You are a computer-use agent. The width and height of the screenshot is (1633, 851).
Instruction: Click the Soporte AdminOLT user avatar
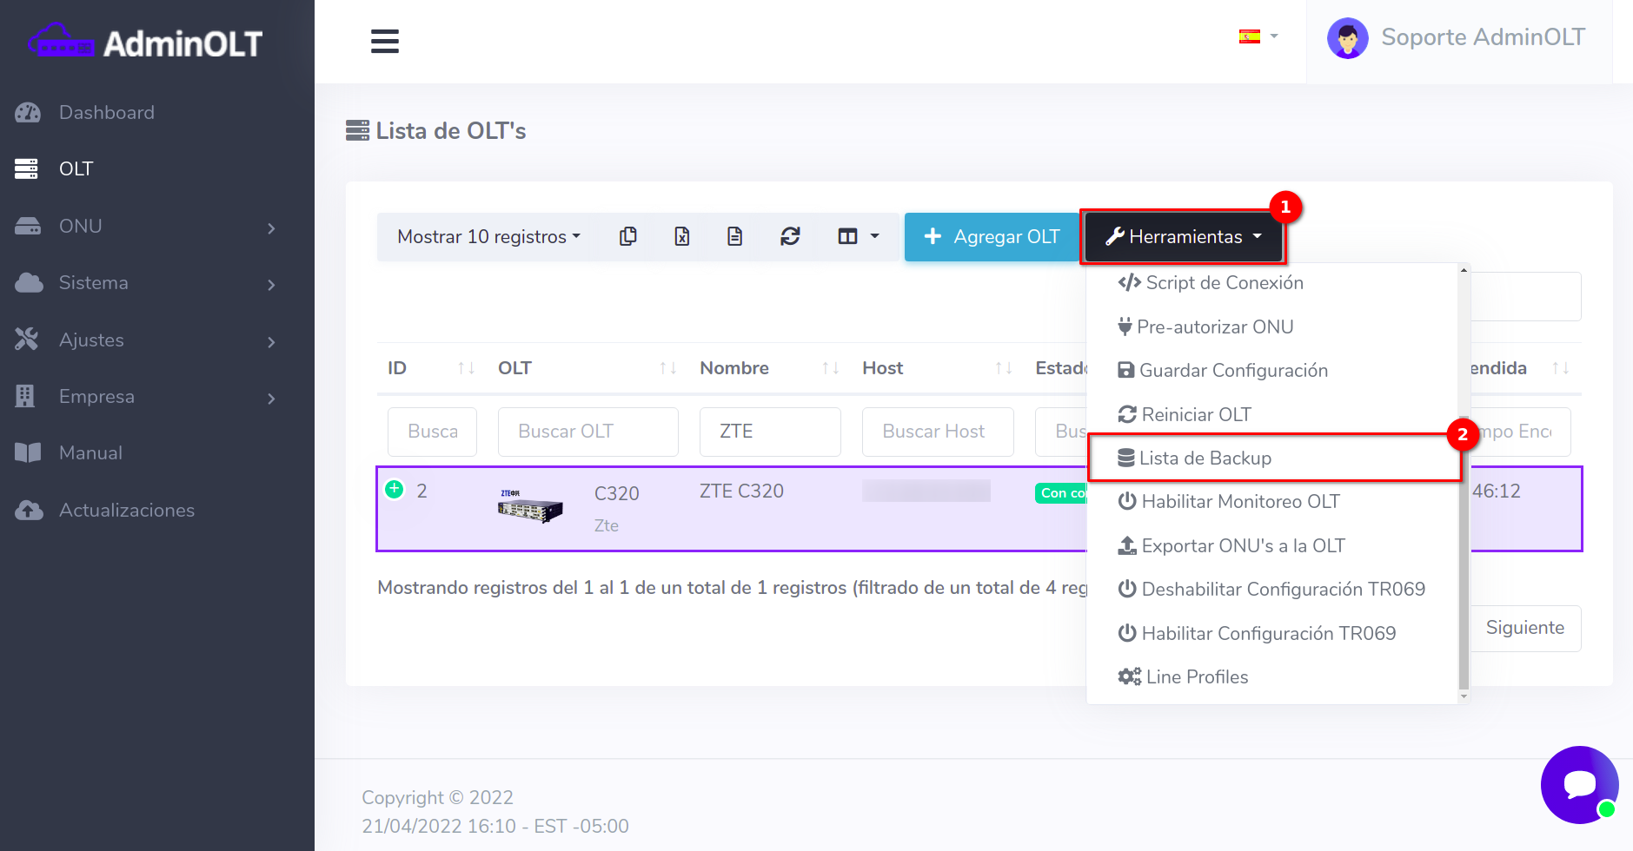tap(1347, 38)
